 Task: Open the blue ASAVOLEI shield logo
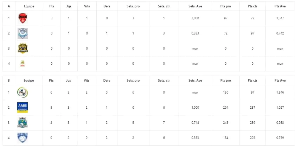[x=23, y=138]
